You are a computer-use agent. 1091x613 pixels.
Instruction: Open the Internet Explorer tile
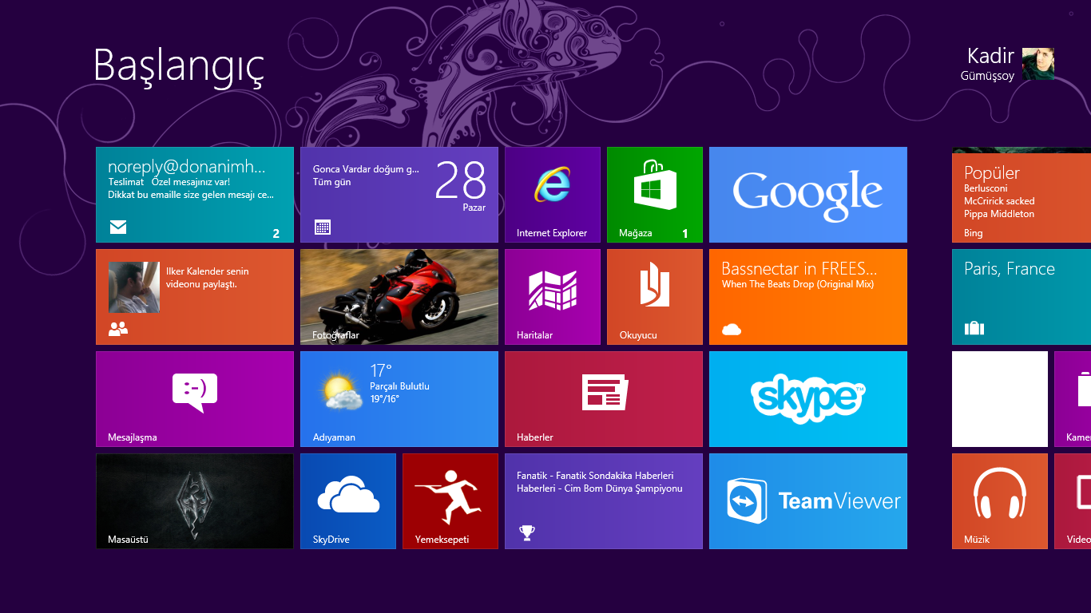tap(553, 195)
